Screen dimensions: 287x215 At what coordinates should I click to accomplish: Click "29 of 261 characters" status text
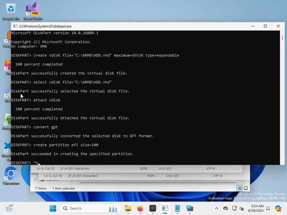82,176
